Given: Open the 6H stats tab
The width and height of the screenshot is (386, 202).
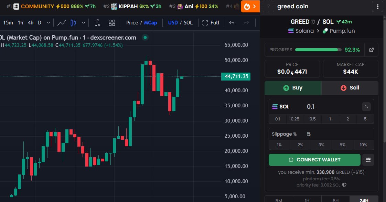Looking at the screenshot, I should (335, 200).
